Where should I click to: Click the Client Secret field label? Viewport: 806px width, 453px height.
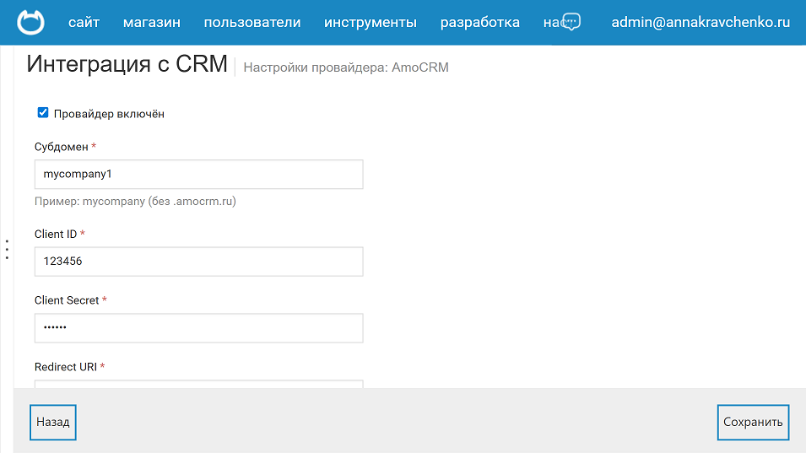tap(67, 300)
